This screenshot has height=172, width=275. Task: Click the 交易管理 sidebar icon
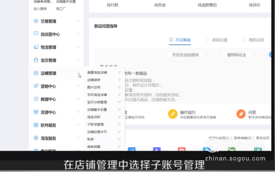(x=36, y=21)
